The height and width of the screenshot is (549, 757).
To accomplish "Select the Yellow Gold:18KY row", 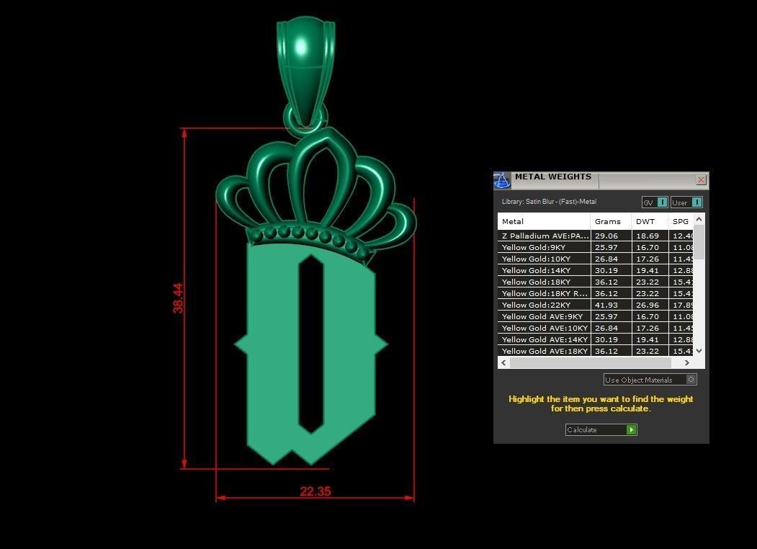I will point(596,282).
